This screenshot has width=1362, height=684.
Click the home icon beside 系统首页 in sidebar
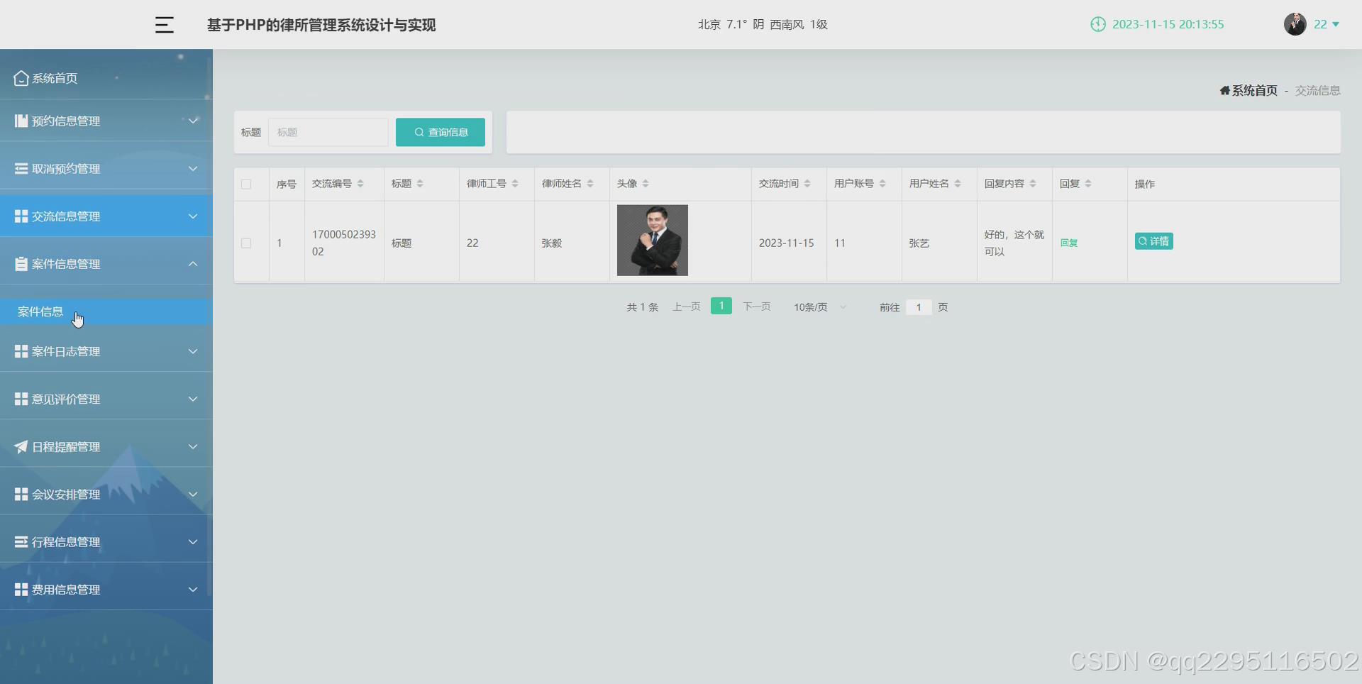click(x=20, y=78)
